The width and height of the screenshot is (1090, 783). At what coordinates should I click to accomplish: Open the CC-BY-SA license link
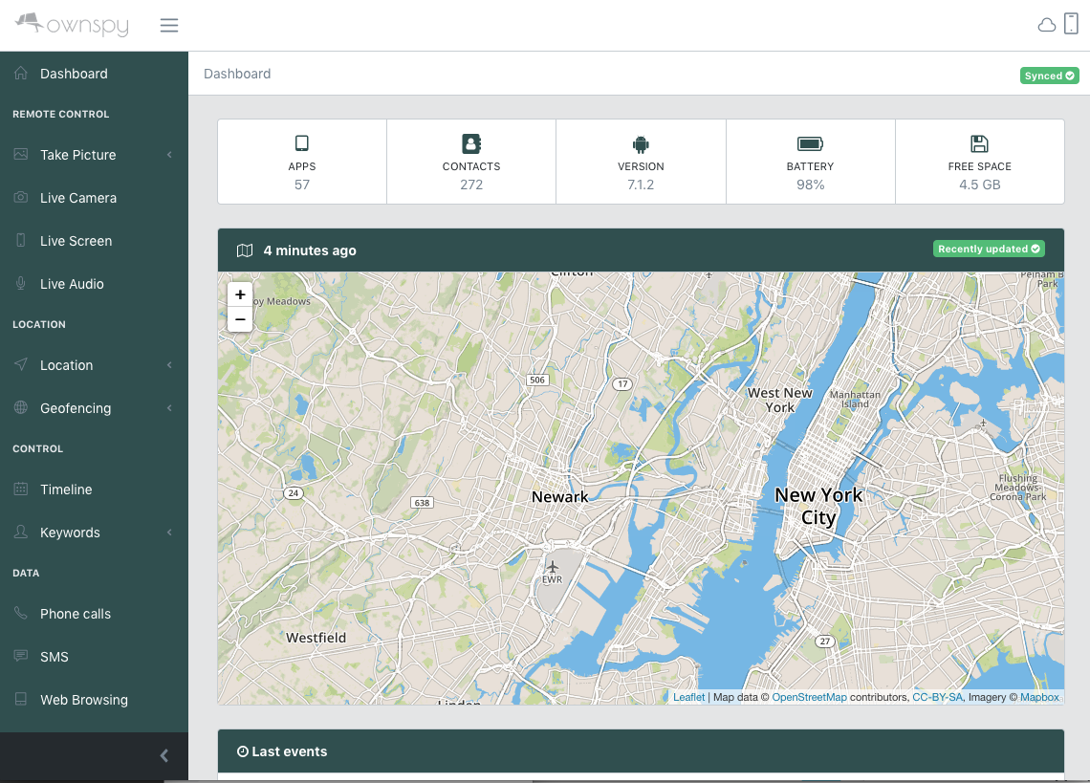pyautogui.click(x=937, y=697)
